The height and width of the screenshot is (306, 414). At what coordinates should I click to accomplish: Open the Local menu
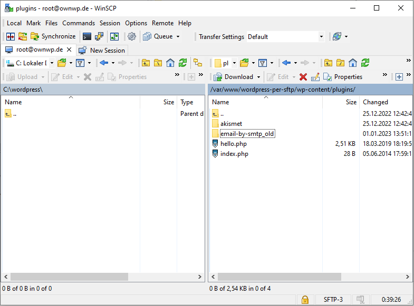[14, 23]
